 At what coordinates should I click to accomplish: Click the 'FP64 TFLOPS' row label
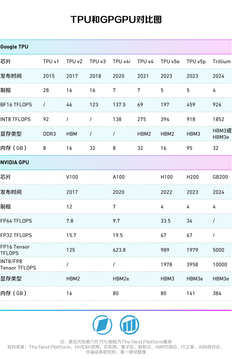[16, 221]
